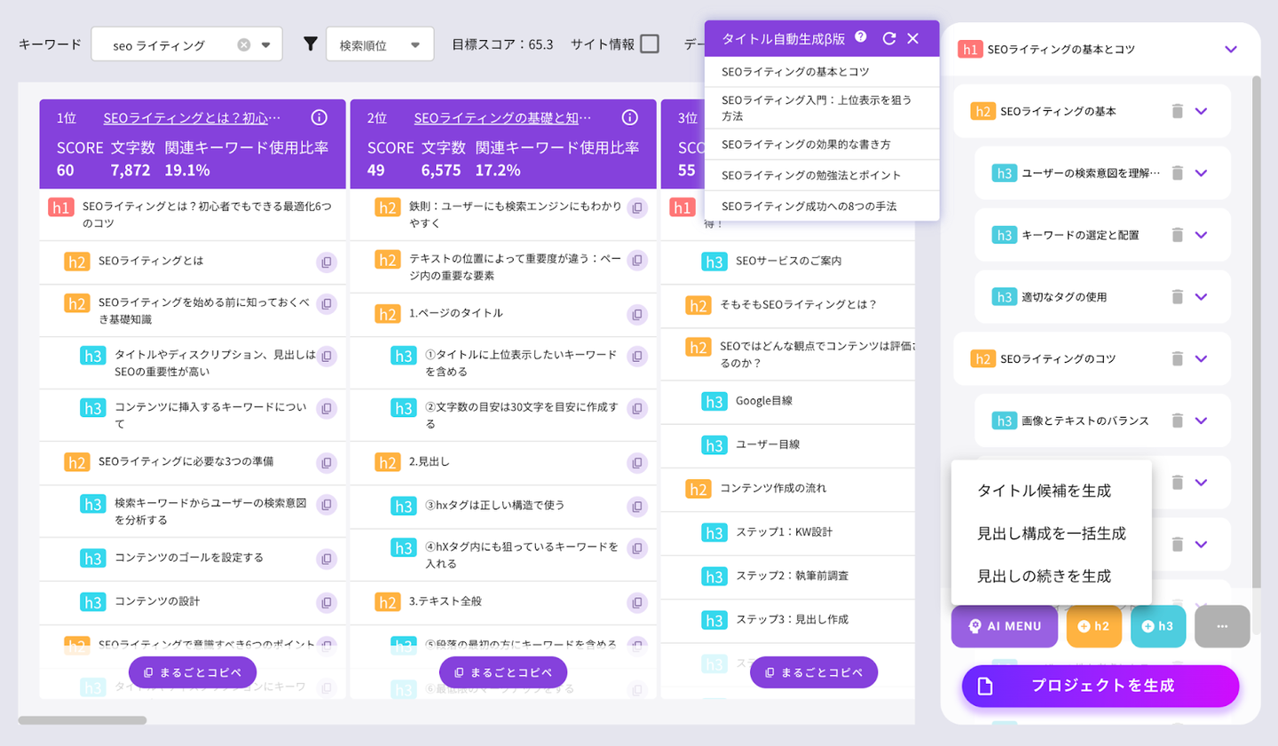The height and width of the screenshot is (746, 1278).
Task: Expand the h2 SEOライティングの基本 chevron
Action: [1201, 111]
